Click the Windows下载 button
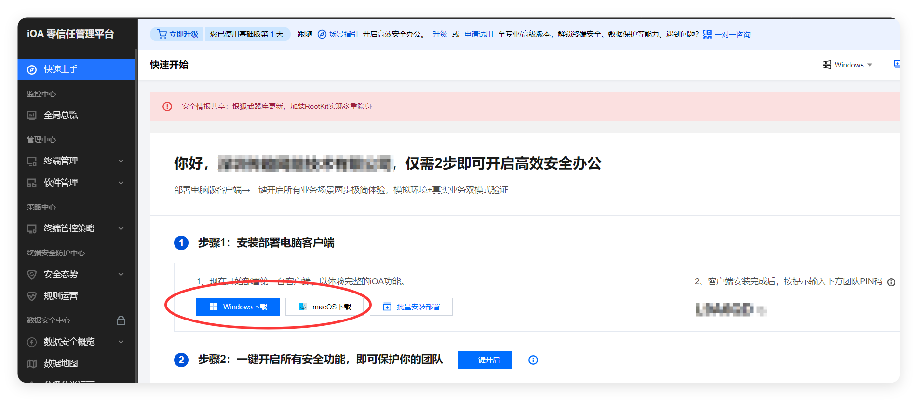 coord(238,307)
